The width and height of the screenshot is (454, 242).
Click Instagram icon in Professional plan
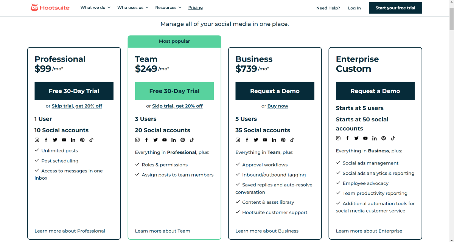37,140
